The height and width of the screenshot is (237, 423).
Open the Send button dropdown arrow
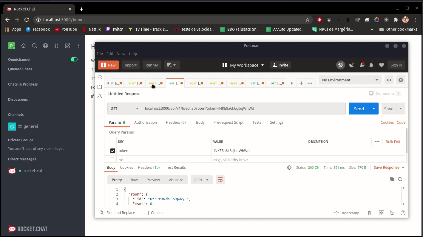coord(374,109)
